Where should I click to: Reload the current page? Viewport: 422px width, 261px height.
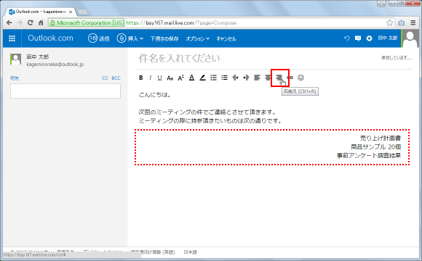coord(31,22)
